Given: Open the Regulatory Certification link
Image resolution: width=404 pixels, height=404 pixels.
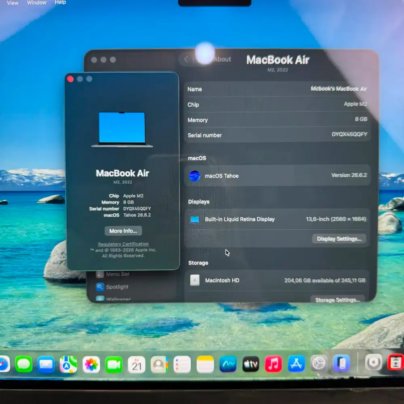Looking at the screenshot, I should click(x=123, y=244).
